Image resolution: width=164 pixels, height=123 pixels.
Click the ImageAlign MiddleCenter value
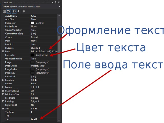pos(38,66)
